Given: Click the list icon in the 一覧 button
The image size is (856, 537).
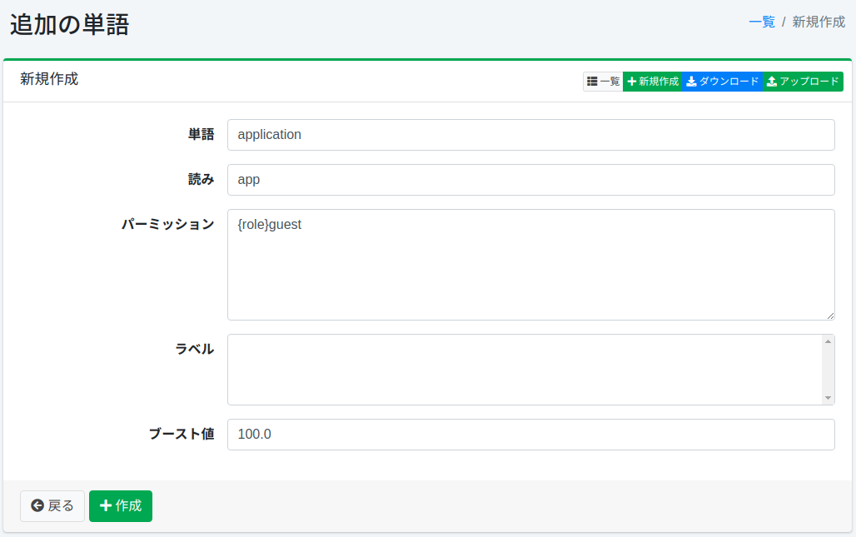Looking at the screenshot, I should click(592, 82).
